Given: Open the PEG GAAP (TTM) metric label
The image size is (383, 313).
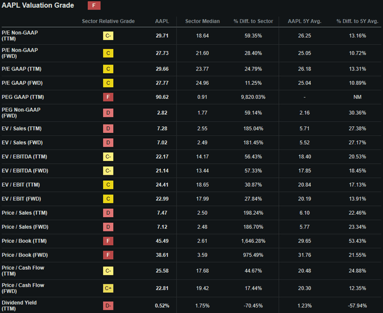Looking at the screenshot, I should 23,97.
